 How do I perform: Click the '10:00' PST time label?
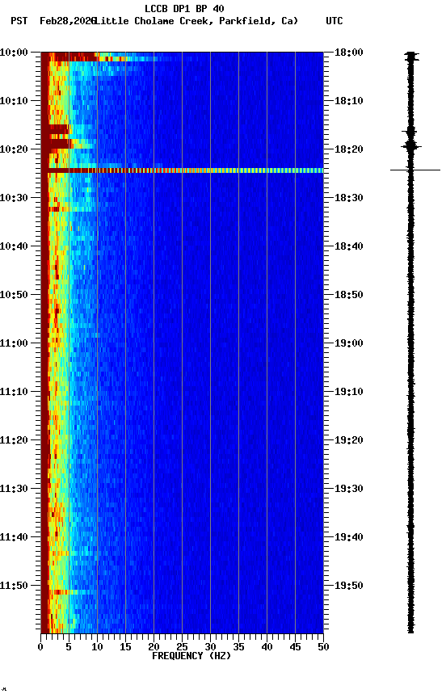point(14,53)
